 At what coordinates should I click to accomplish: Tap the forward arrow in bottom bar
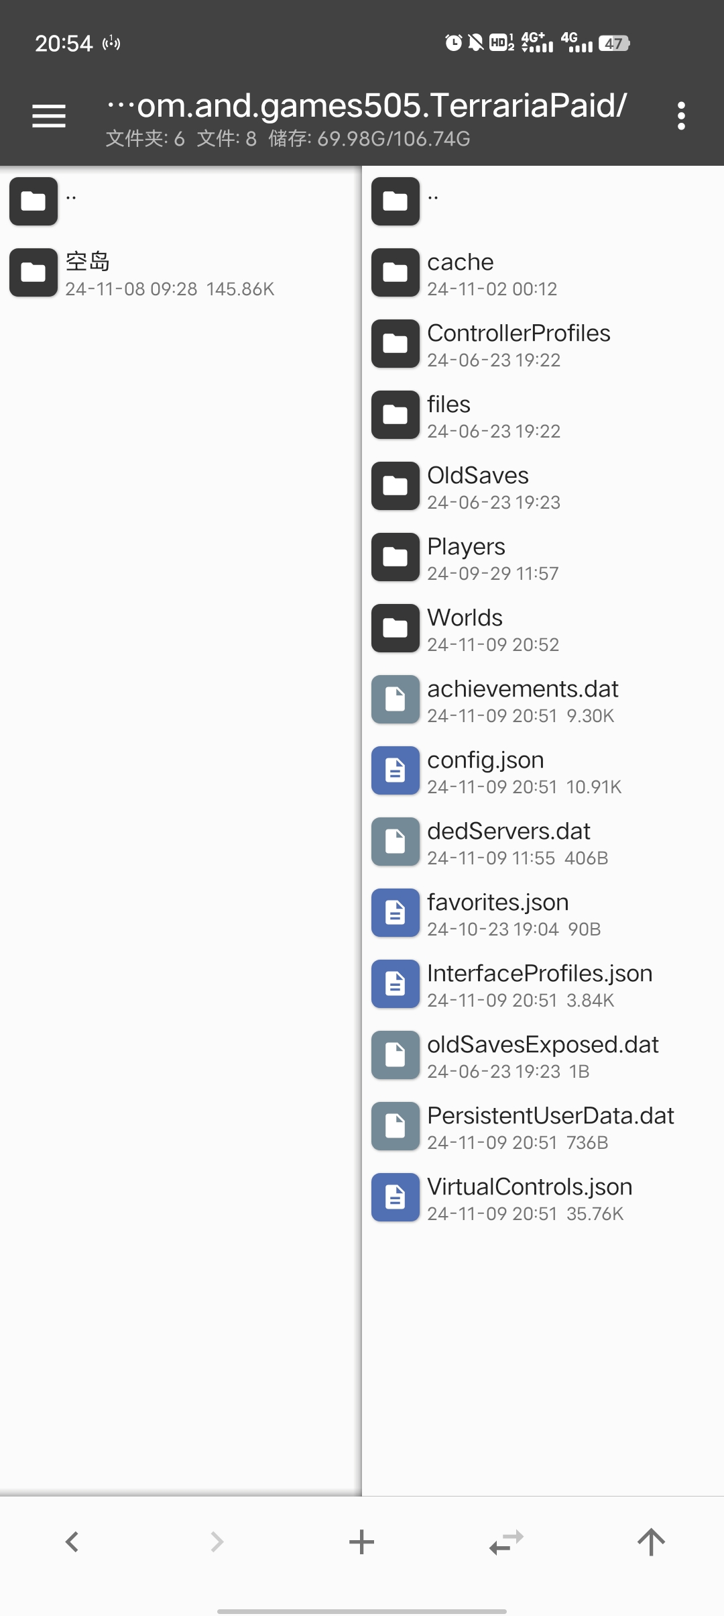217,1542
